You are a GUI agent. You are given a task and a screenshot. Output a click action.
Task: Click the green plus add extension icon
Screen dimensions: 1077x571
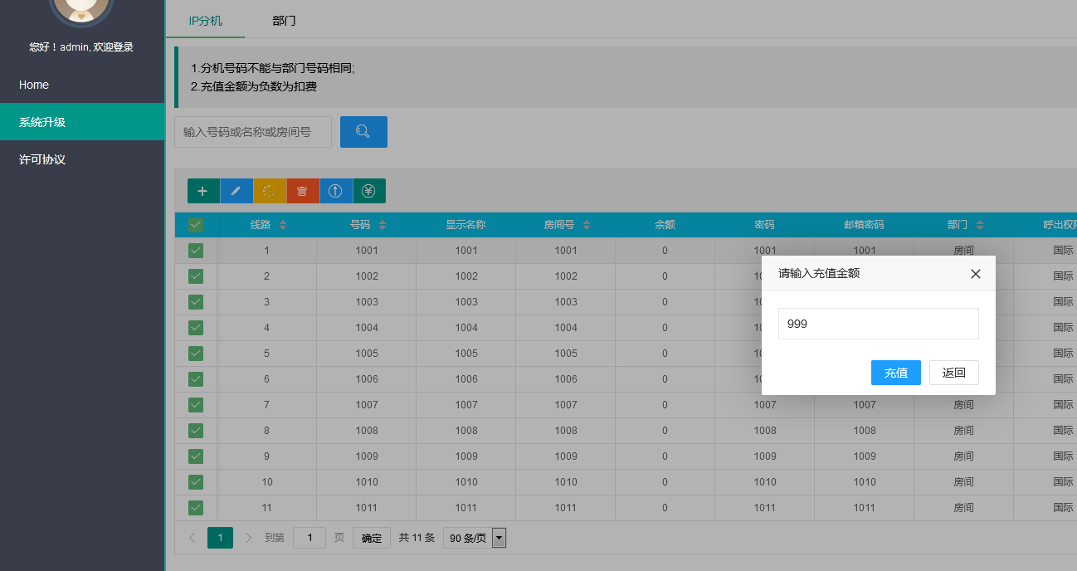click(x=202, y=191)
